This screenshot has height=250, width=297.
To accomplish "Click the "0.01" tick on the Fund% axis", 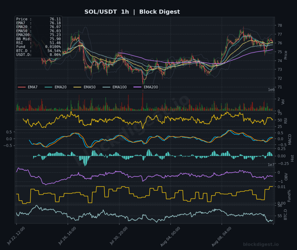I will pos(282,187).
